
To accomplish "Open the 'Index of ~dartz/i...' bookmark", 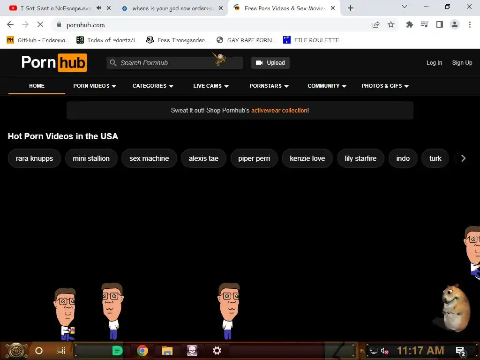I will click(108, 40).
